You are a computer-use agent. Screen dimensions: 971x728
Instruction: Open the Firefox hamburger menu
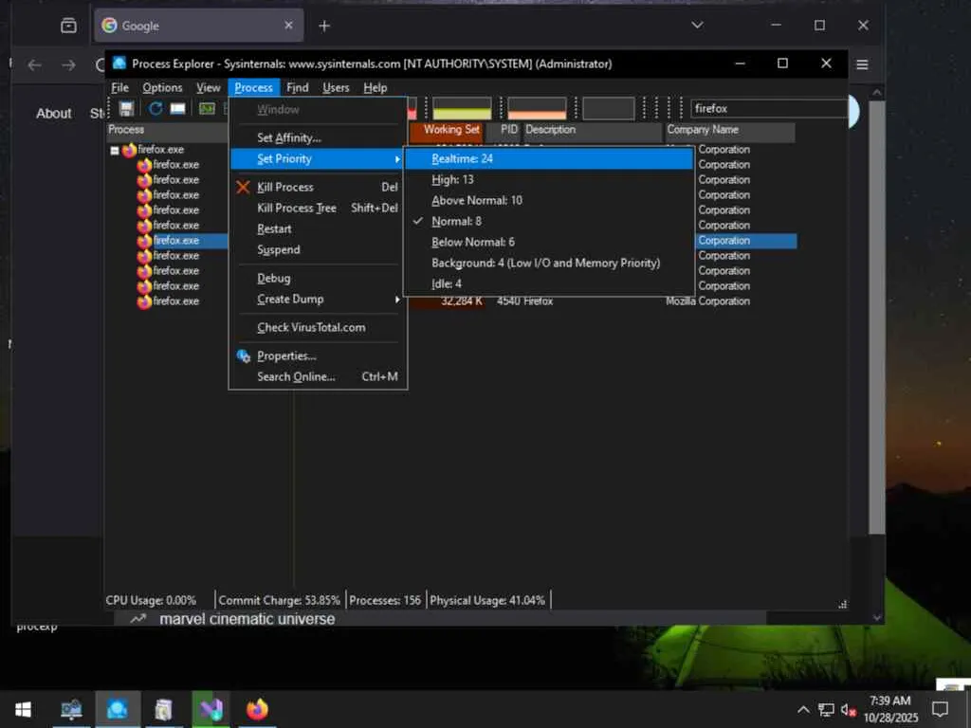pyautogui.click(x=862, y=65)
